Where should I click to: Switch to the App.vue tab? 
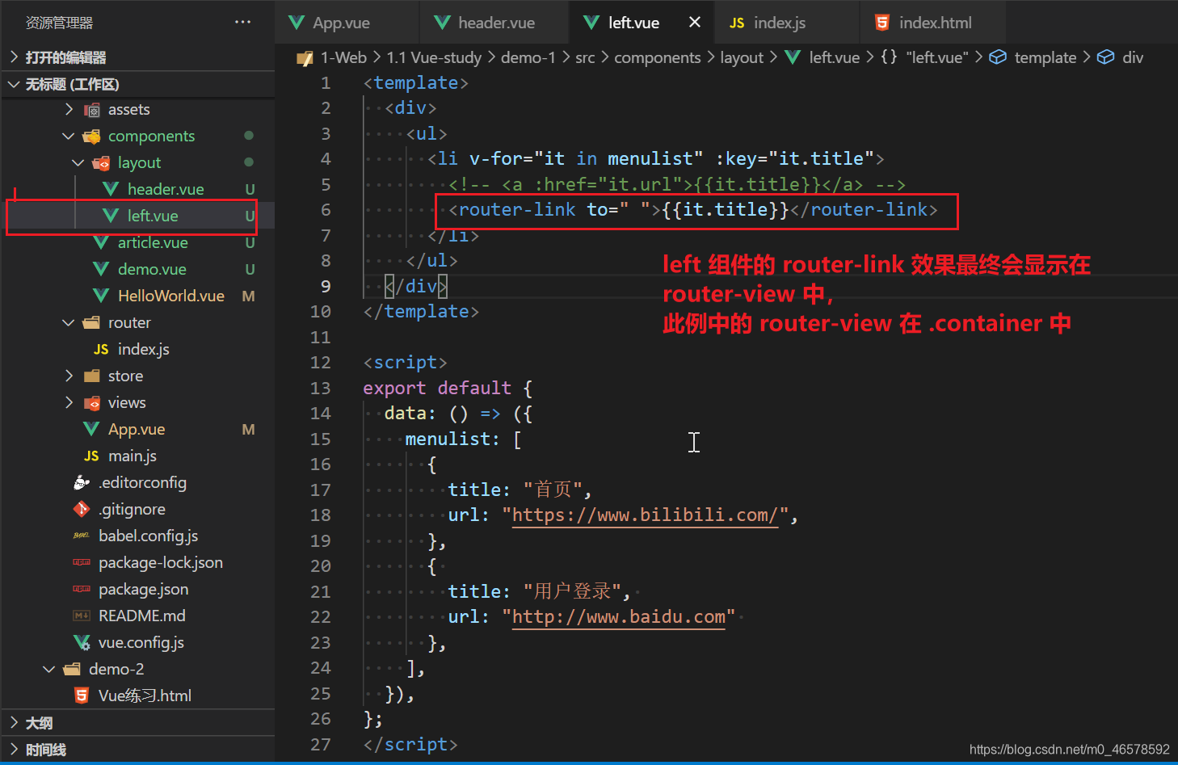(x=347, y=23)
